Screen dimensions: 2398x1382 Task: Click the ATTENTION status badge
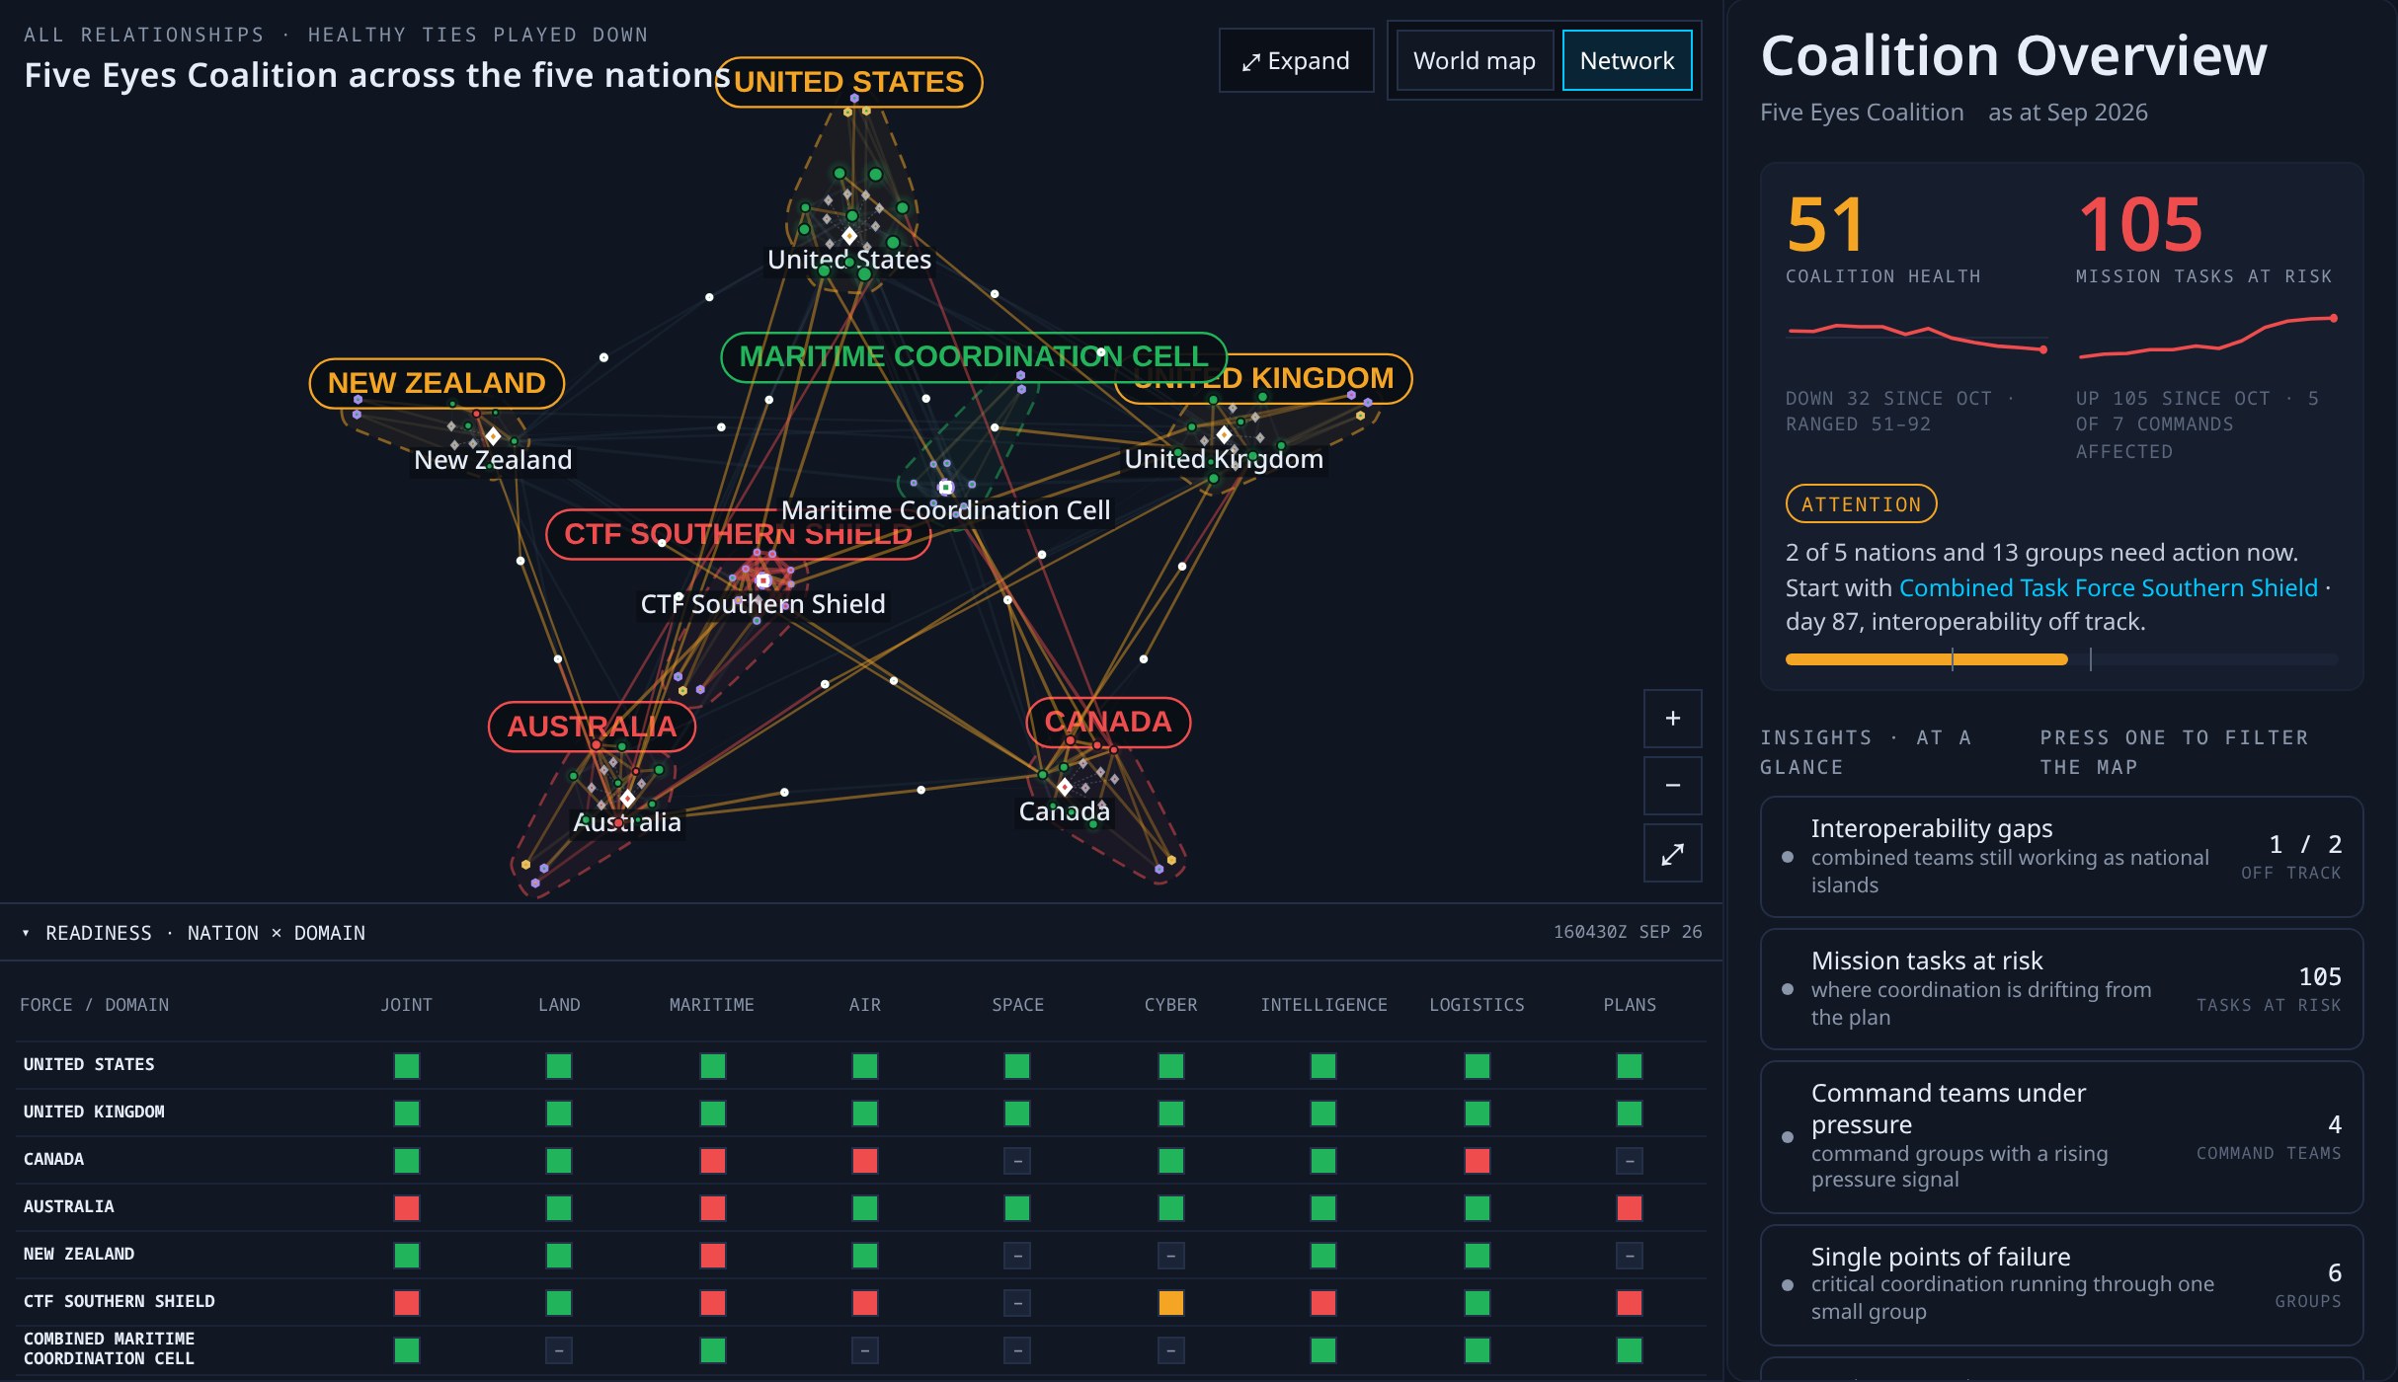1861,504
